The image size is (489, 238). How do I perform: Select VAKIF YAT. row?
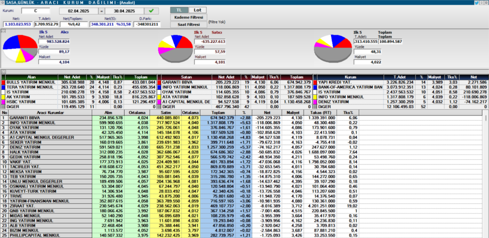click(x=180, y=162)
